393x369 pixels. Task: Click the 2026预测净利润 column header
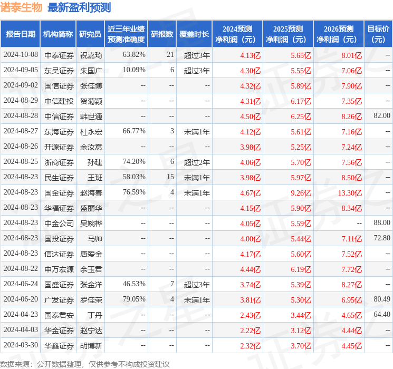pos(339,34)
